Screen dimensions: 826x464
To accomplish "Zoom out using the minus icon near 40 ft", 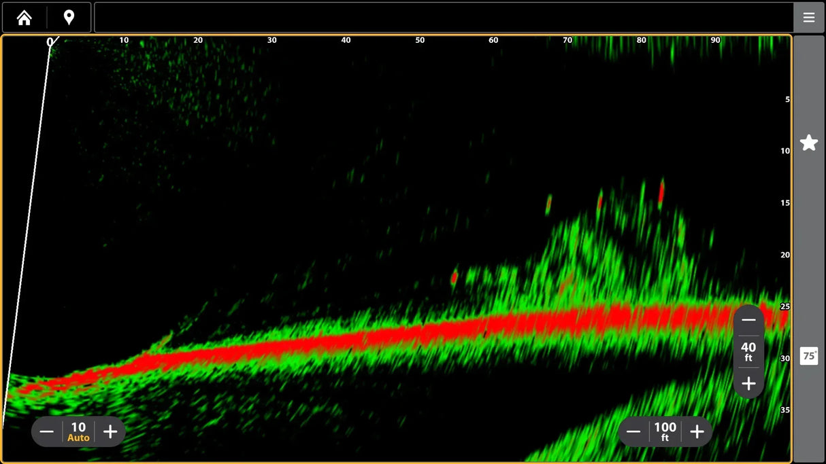I will pos(748,319).
